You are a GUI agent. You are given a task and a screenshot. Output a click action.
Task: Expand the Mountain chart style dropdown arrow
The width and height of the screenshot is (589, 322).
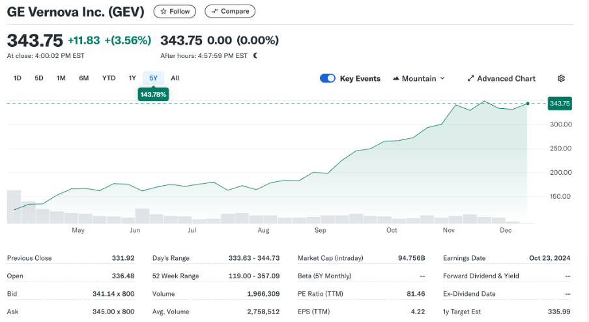pos(442,78)
